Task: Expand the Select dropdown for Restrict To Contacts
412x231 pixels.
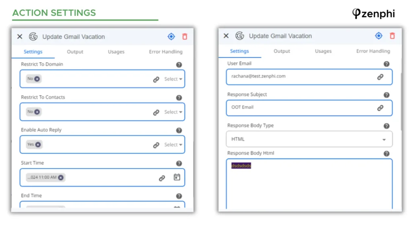Action: coord(173,112)
